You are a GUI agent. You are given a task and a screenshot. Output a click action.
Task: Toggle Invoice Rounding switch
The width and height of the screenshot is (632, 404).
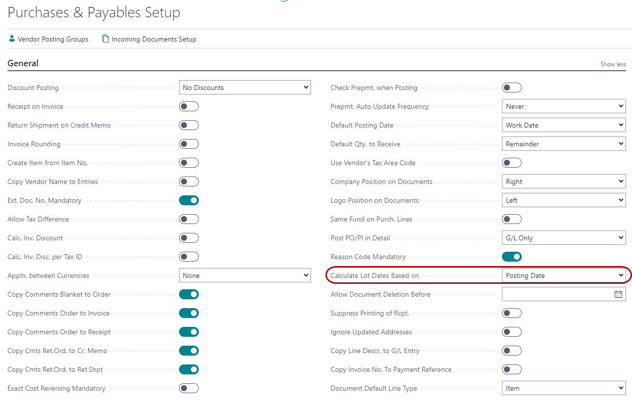click(x=189, y=144)
